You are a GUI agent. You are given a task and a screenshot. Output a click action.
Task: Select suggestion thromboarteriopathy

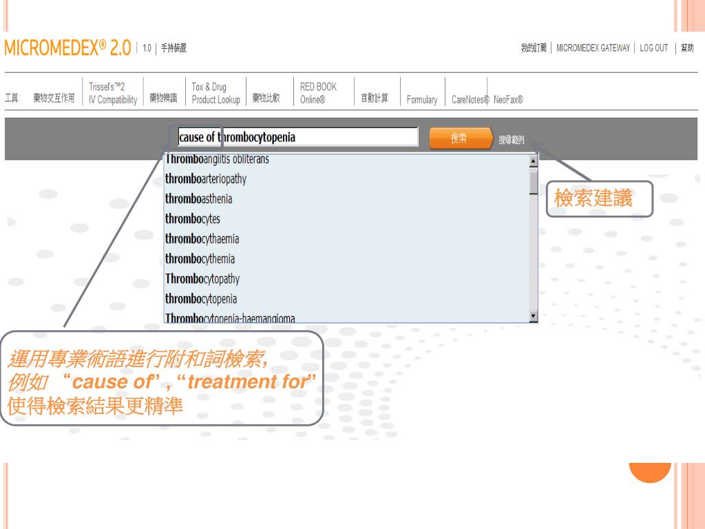(x=346, y=179)
